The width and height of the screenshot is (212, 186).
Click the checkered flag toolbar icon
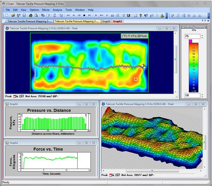click(19, 15)
